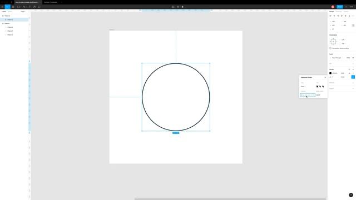Add an export setting with plus icon
356x200 pixels.
tap(353, 89)
